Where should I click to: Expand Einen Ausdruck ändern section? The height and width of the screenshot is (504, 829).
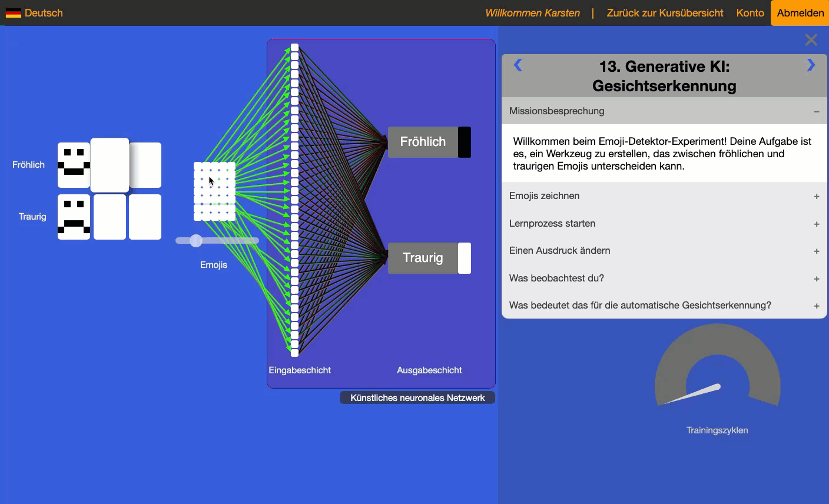point(664,251)
